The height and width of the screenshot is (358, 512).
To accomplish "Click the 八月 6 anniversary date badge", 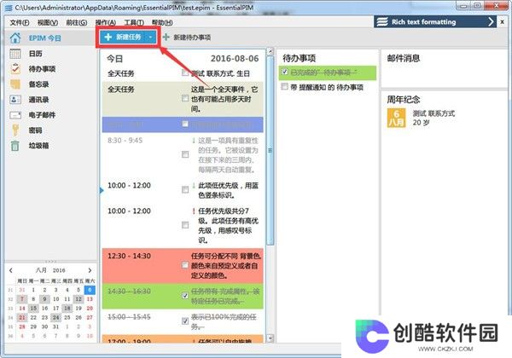I will pyautogui.click(x=397, y=118).
